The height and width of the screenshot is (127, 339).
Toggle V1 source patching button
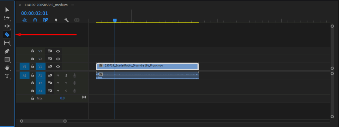(x=24, y=66)
